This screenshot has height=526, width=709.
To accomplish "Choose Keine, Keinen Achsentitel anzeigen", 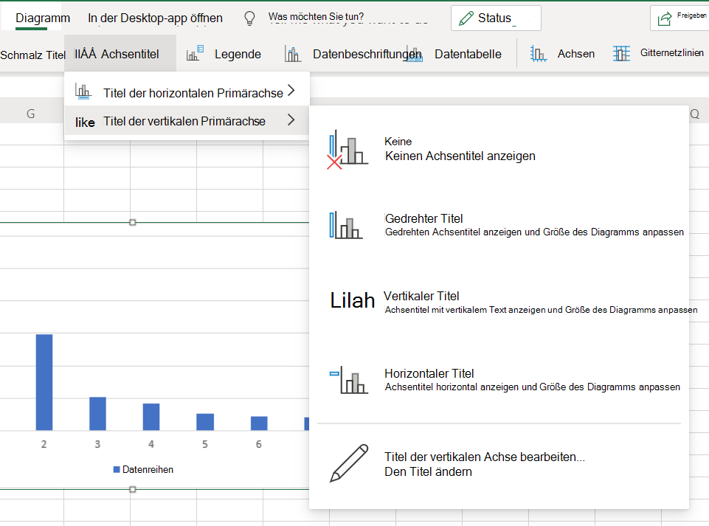I will pos(499,149).
